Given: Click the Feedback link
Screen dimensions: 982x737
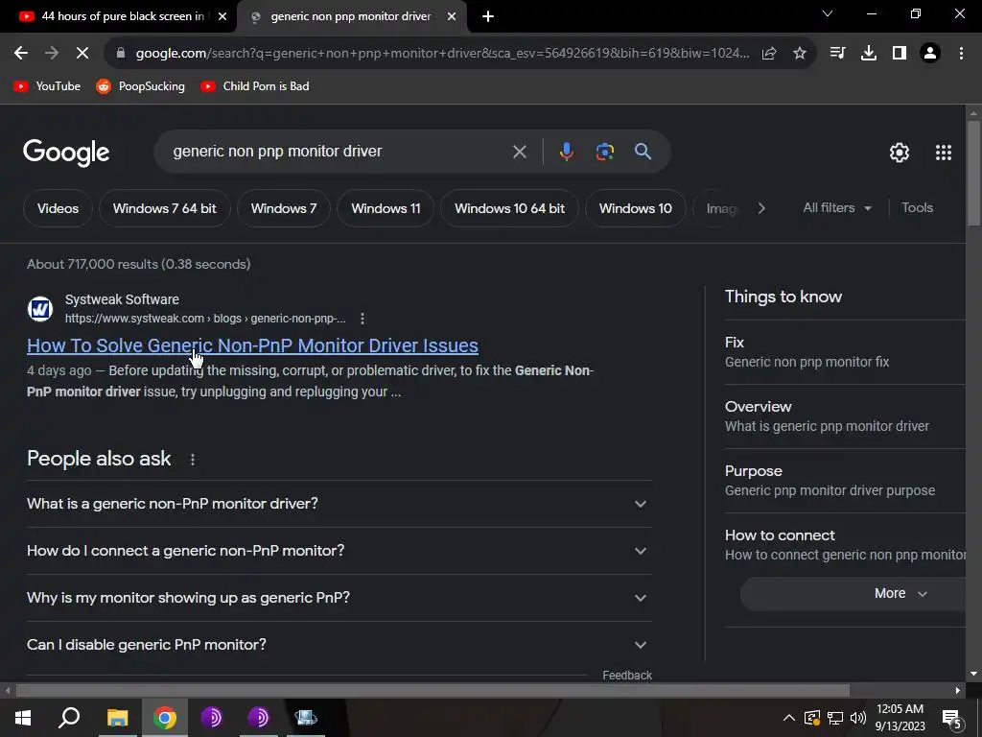Looking at the screenshot, I should tap(627, 676).
